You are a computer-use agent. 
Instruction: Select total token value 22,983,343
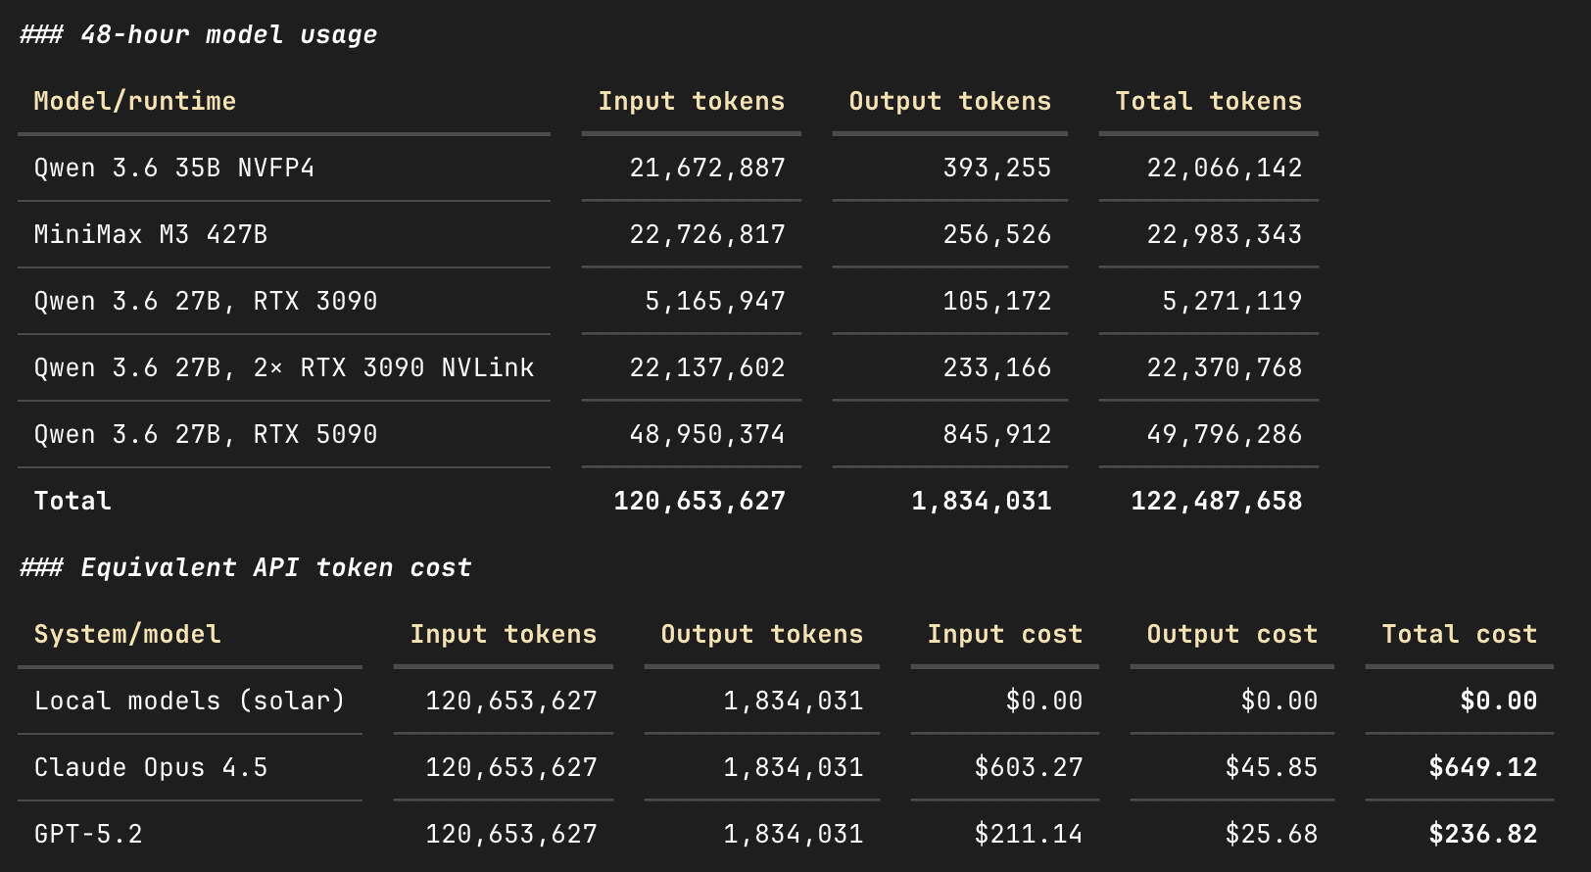(x=1225, y=234)
